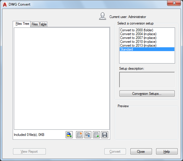Open Help for DWG Convert
This screenshot has width=183, height=161.
[x=167, y=152]
